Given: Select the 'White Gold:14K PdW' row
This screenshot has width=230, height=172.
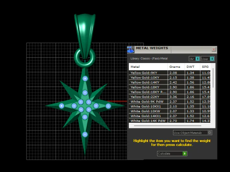Looking at the screenshot, I should point(170,120).
